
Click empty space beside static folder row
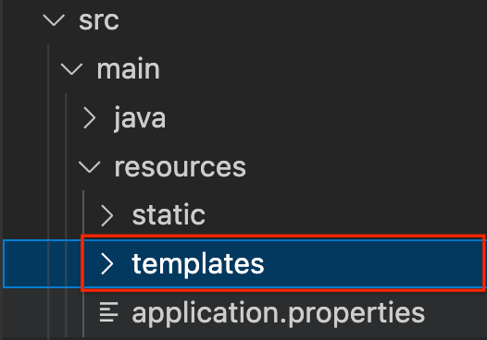(x=344, y=215)
